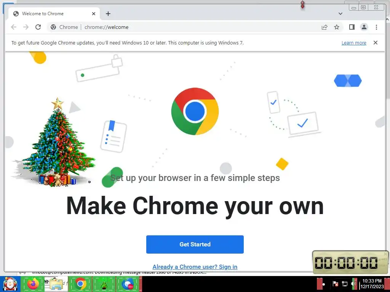Image resolution: width=390 pixels, height=292 pixels.
Task: Close the Welcome to Chrome tab
Action: tap(94, 14)
